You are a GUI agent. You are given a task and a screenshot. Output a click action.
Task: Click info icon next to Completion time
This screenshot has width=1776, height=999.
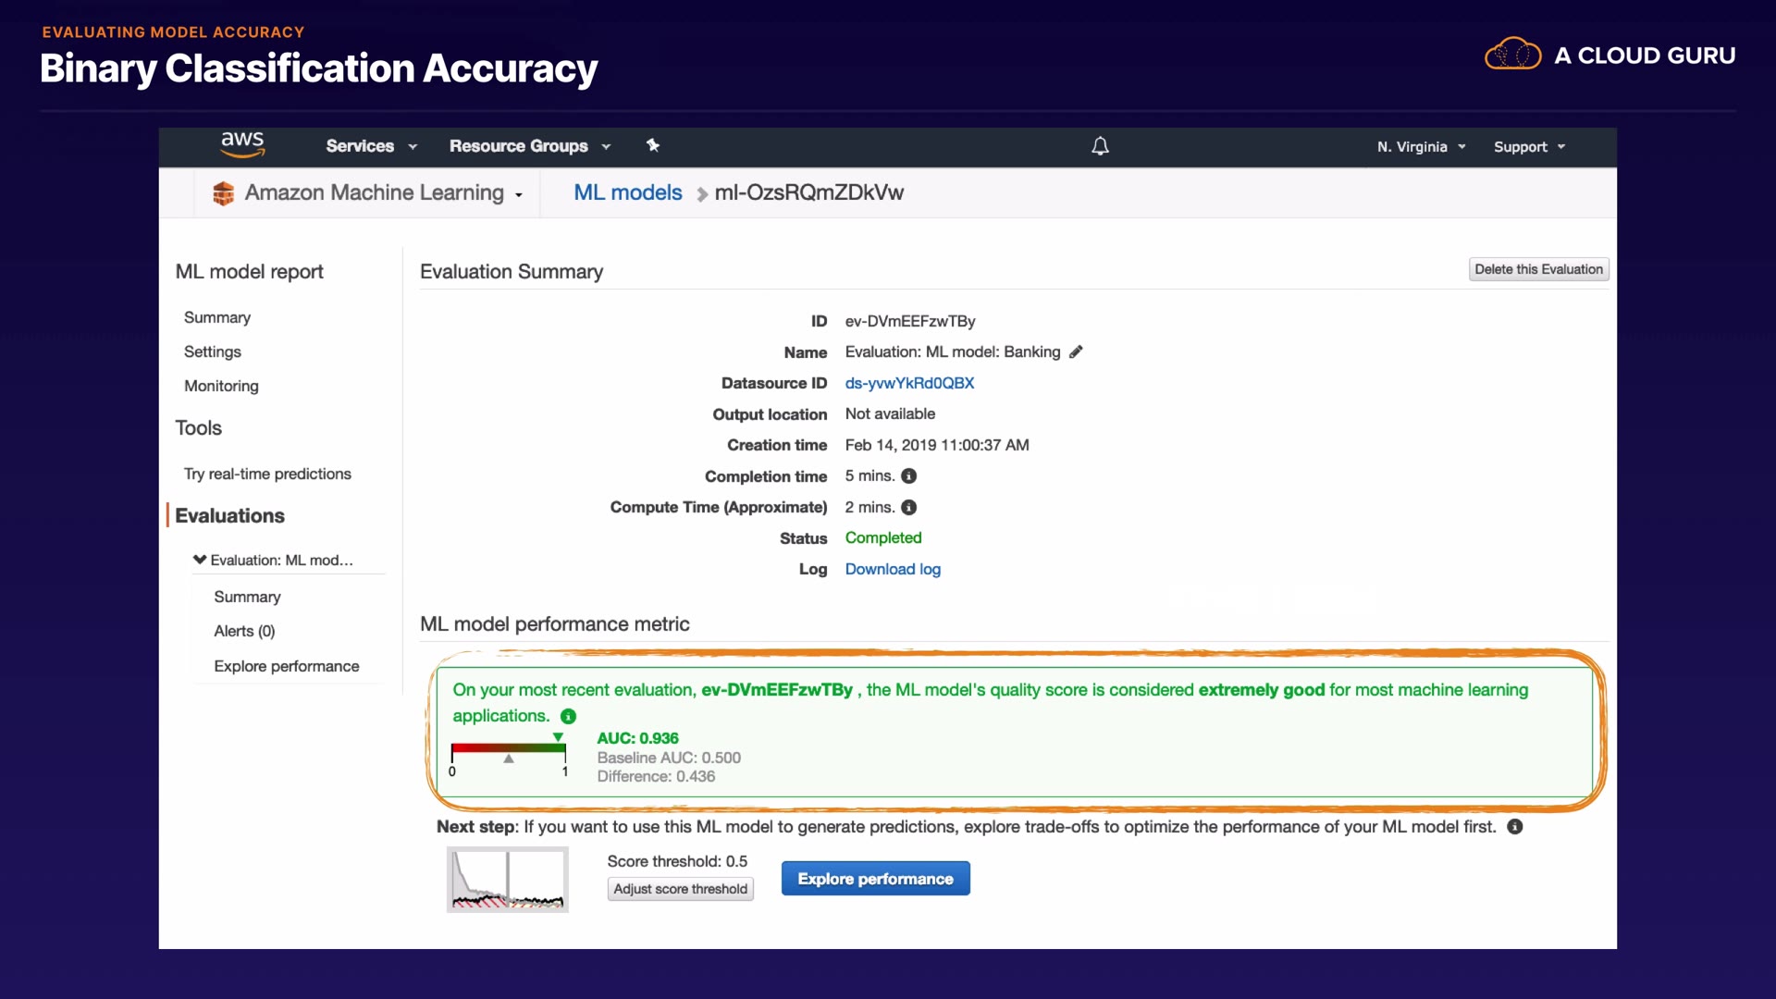pos(909,476)
